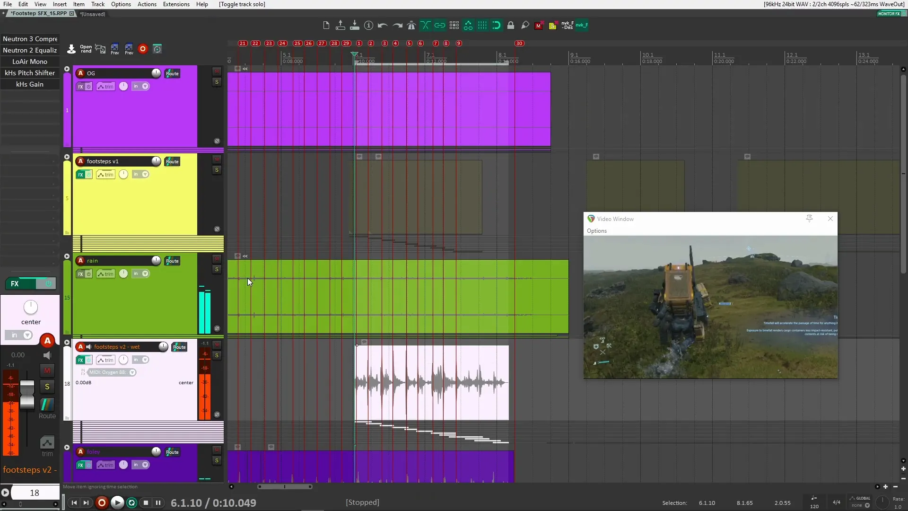Viewport: 908px width, 511px height.
Task: Open the FX chain on the rain track
Action: point(80,273)
